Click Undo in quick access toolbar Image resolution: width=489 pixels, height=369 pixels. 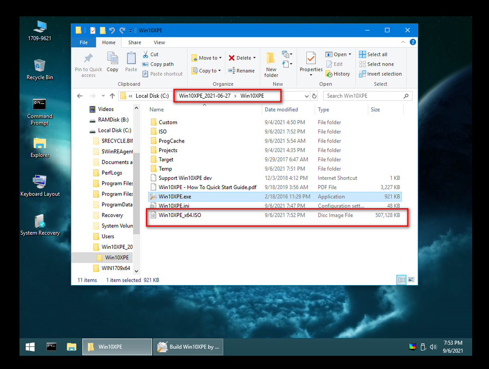click(x=112, y=30)
